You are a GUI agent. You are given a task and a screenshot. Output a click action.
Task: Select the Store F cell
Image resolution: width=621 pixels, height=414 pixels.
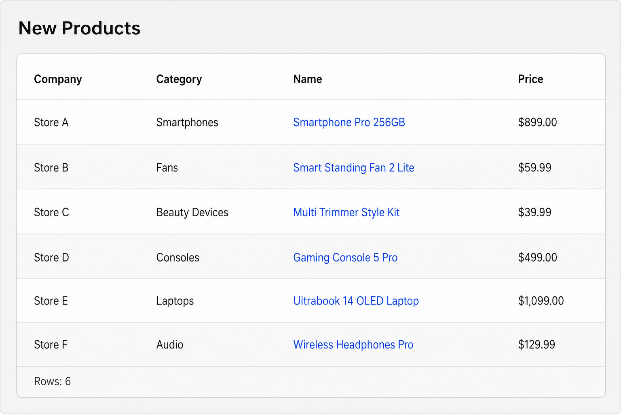[x=51, y=345]
